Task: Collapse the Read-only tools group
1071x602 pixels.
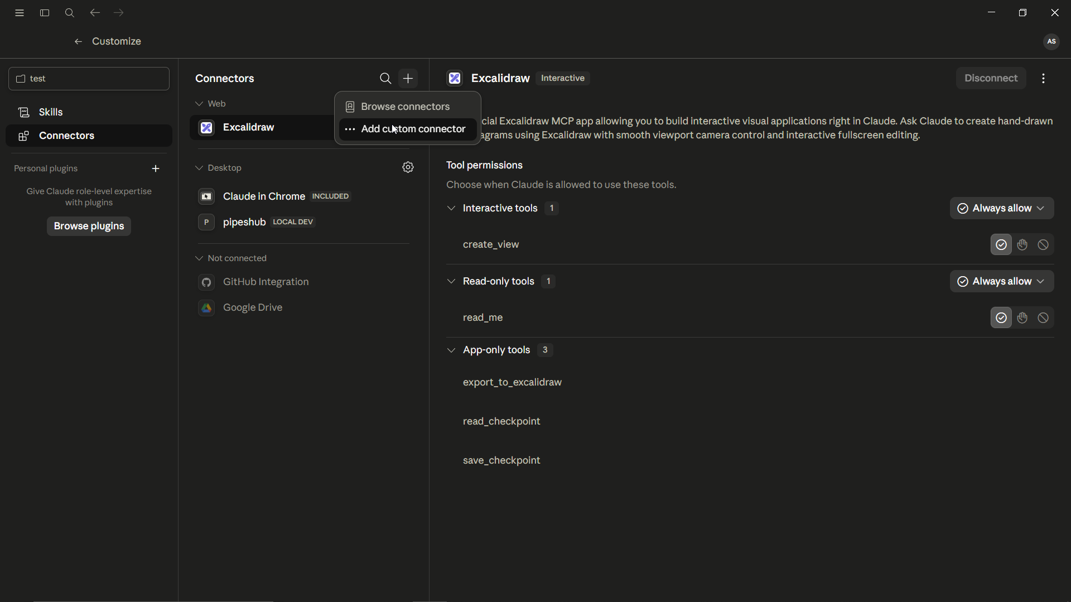Action: (x=451, y=281)
